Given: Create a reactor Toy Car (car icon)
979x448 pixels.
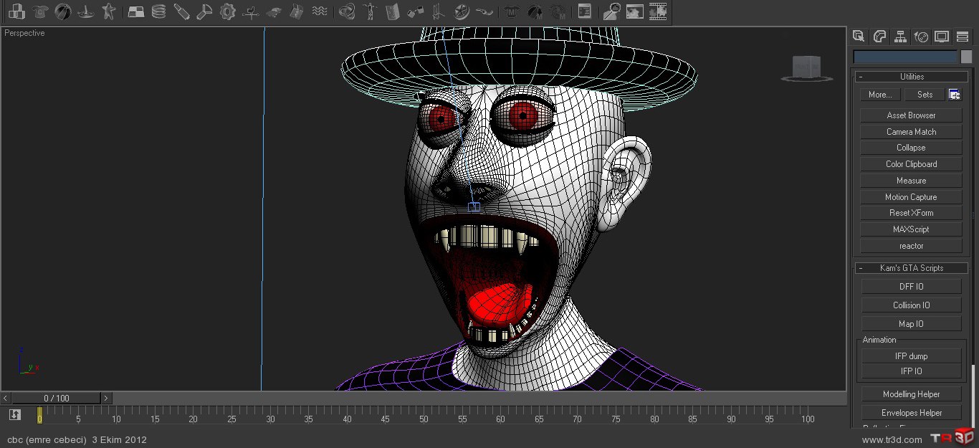Looking at the screenshot, I should (274, 11).
